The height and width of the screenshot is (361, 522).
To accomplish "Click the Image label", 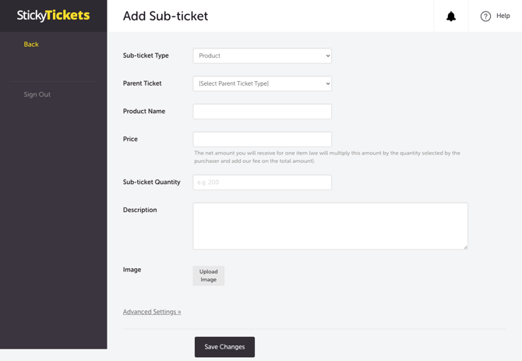I will pos(132,270).
